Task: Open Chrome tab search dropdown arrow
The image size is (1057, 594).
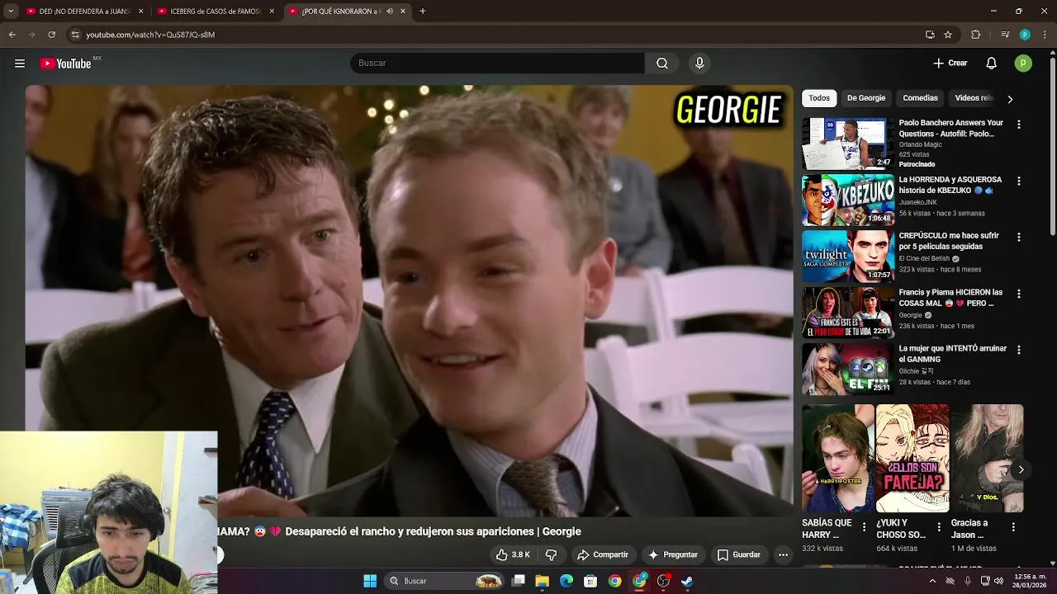Action: (x=11, y=12)
